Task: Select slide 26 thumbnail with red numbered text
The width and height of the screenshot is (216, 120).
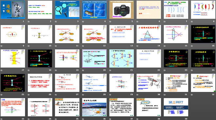Action: click(40, 83)
